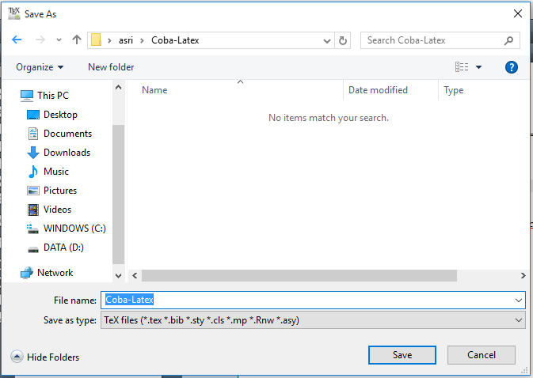Click the TeX icon in title bar

(x=14, y=13)
